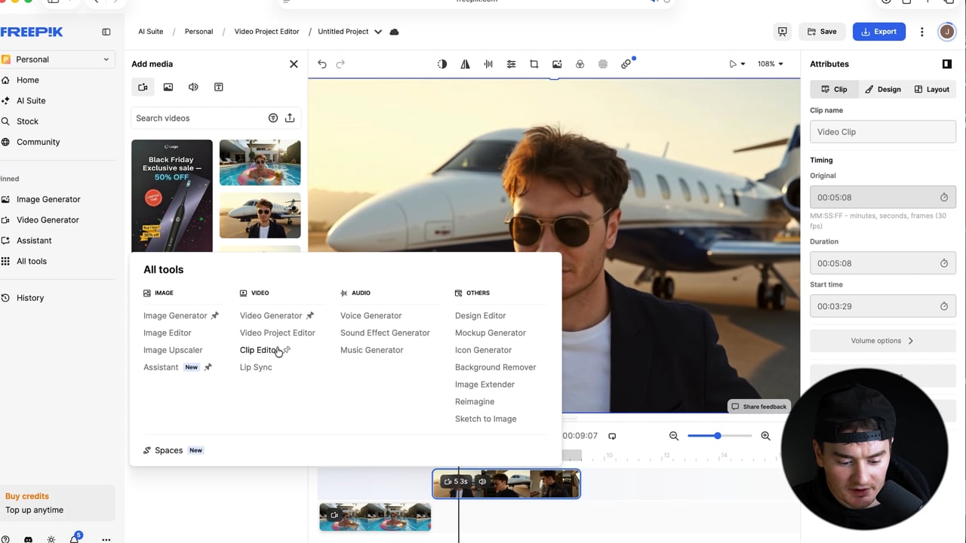This screenshot has width=966, height=543.
Task: Switch to the Clip attributes tab
Action: [x=834, y=89]
